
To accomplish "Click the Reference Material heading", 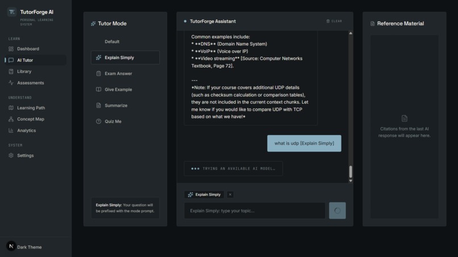I will click(401, 24).
